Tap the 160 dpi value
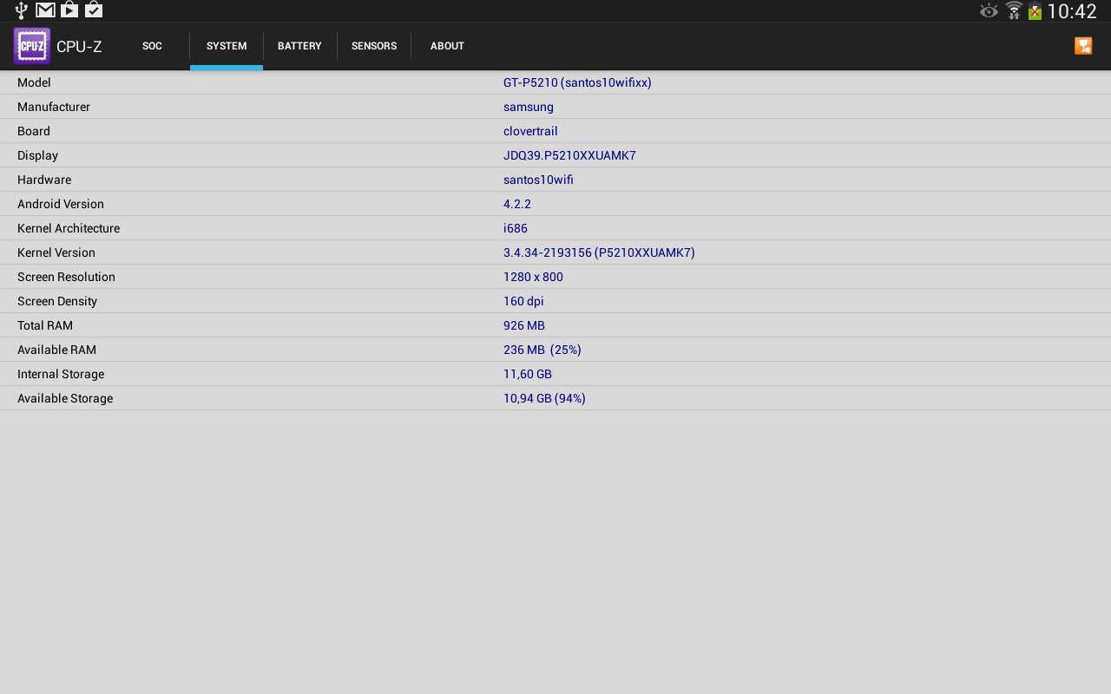 click(x=523, y=301)
